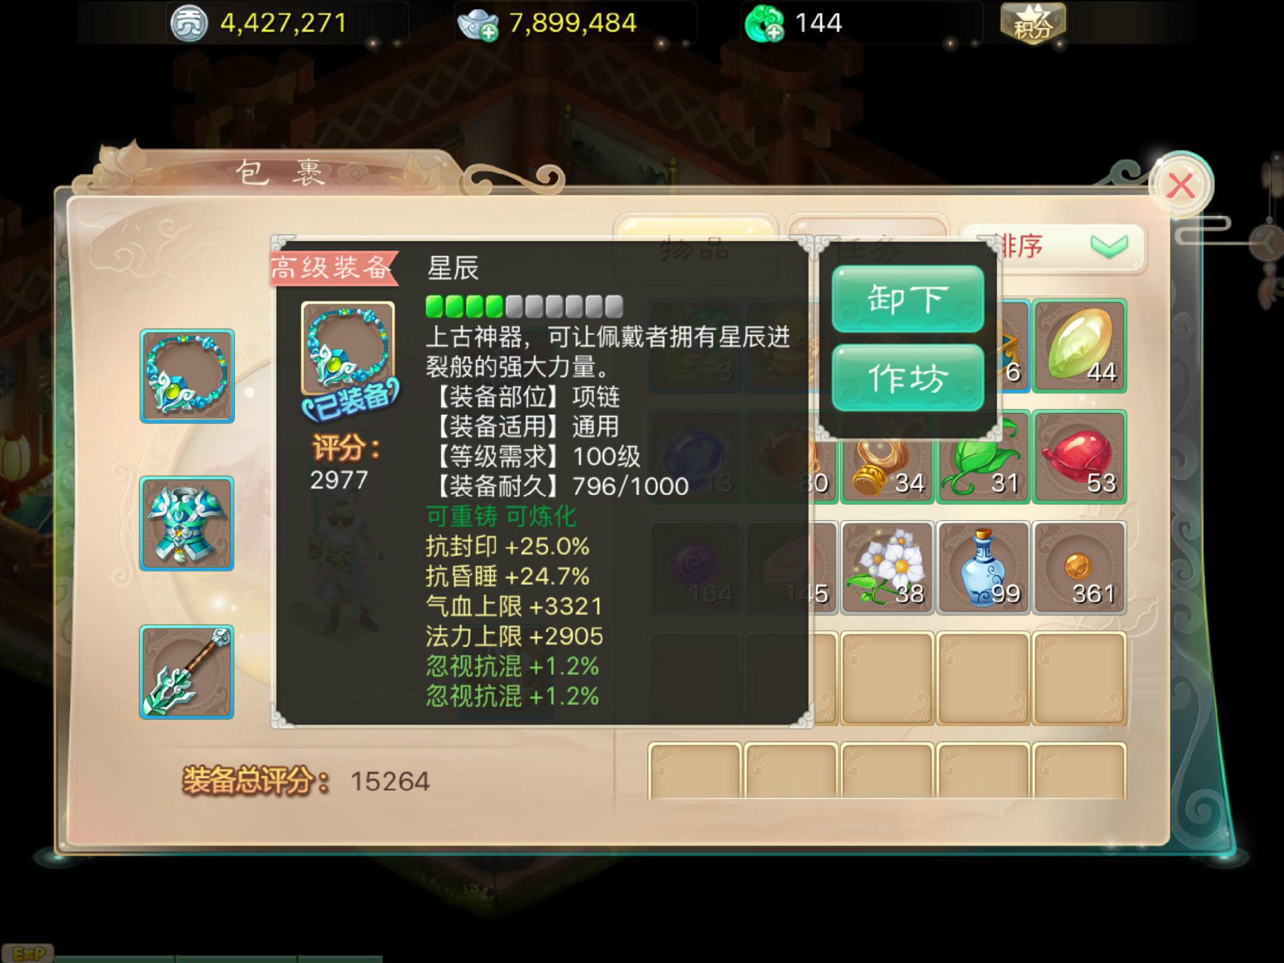Tap the 星辰 necklace thumbnail in tooltip
This screenshot has height=963, width=1284.
pyautogui.click(x=348, y=348)
